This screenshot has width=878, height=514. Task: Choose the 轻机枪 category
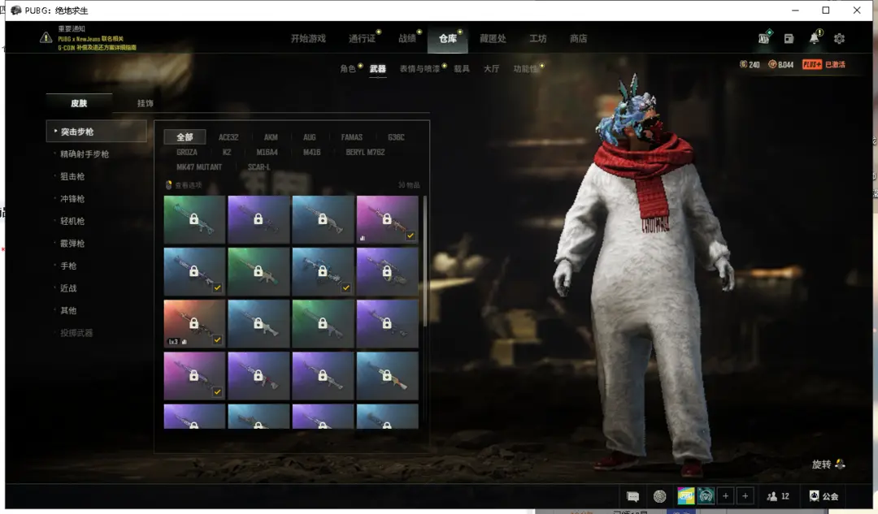[x=72, y=221]
